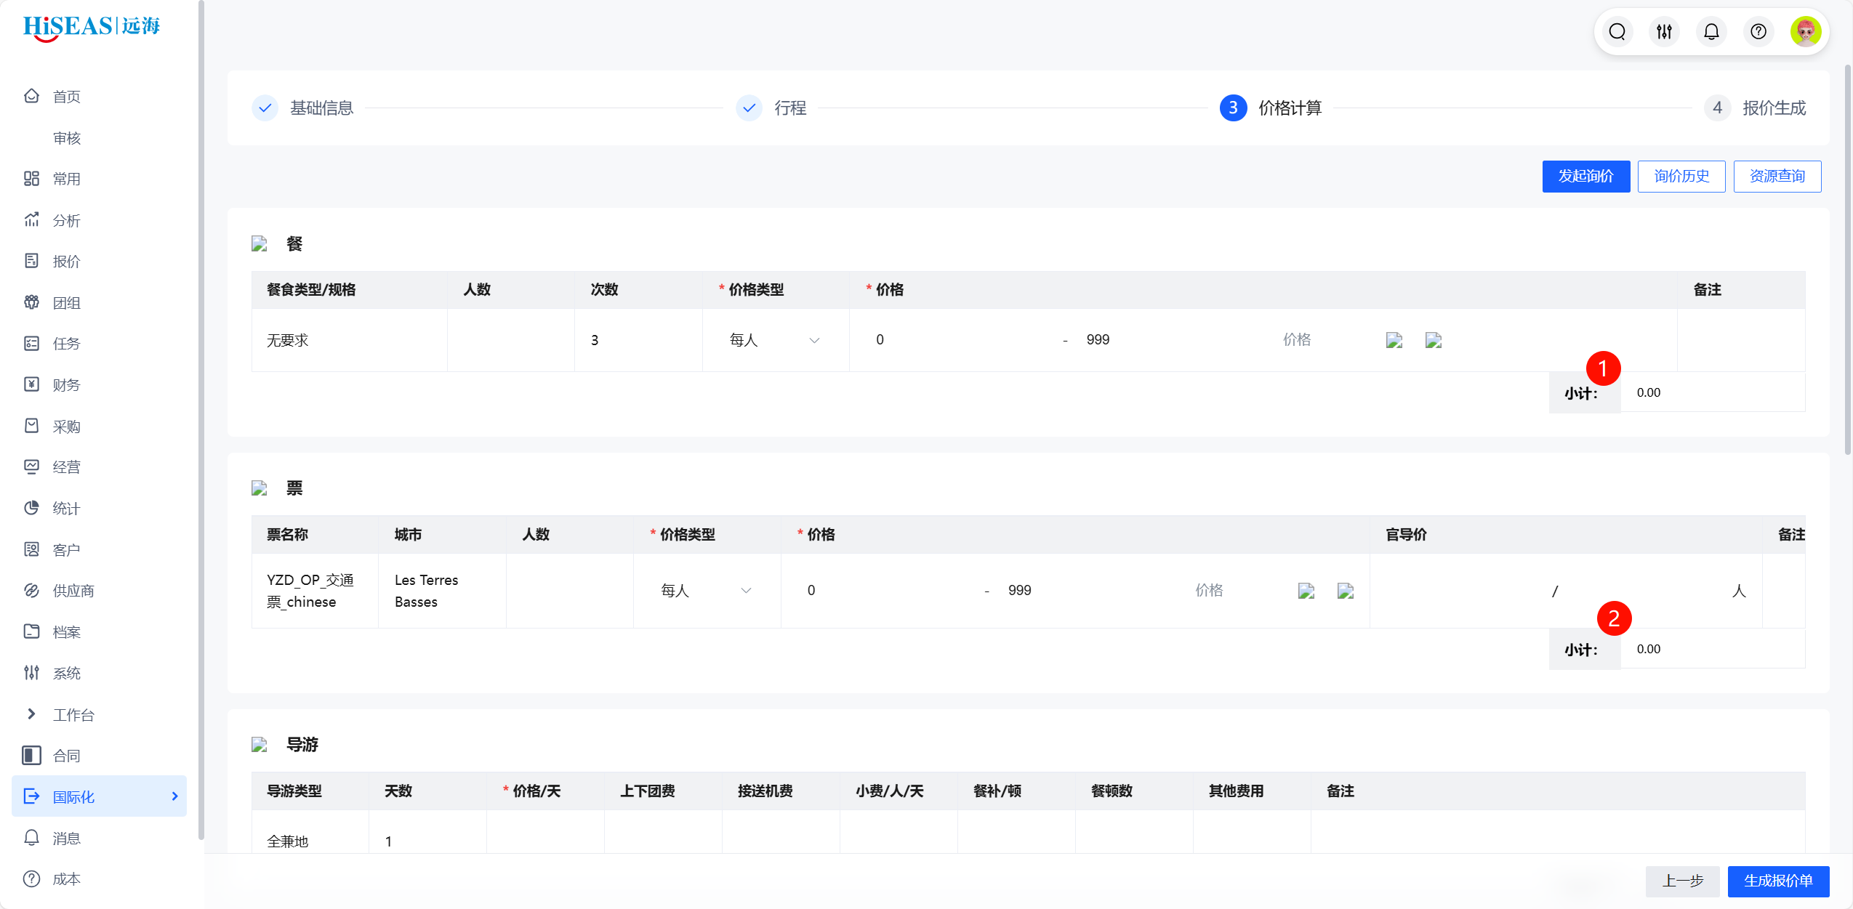Click the chart icon beside 分析

pos(31,219)
